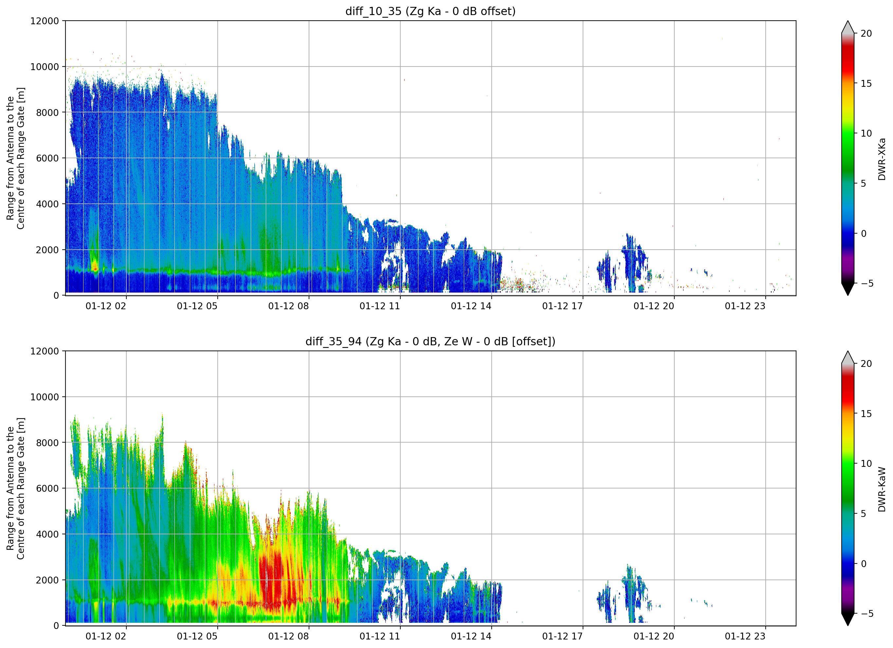Select the 'DWR-XKa' colorbar label
Image resolution: width=893 pixels, height=648 pixels.
[882, 159]
